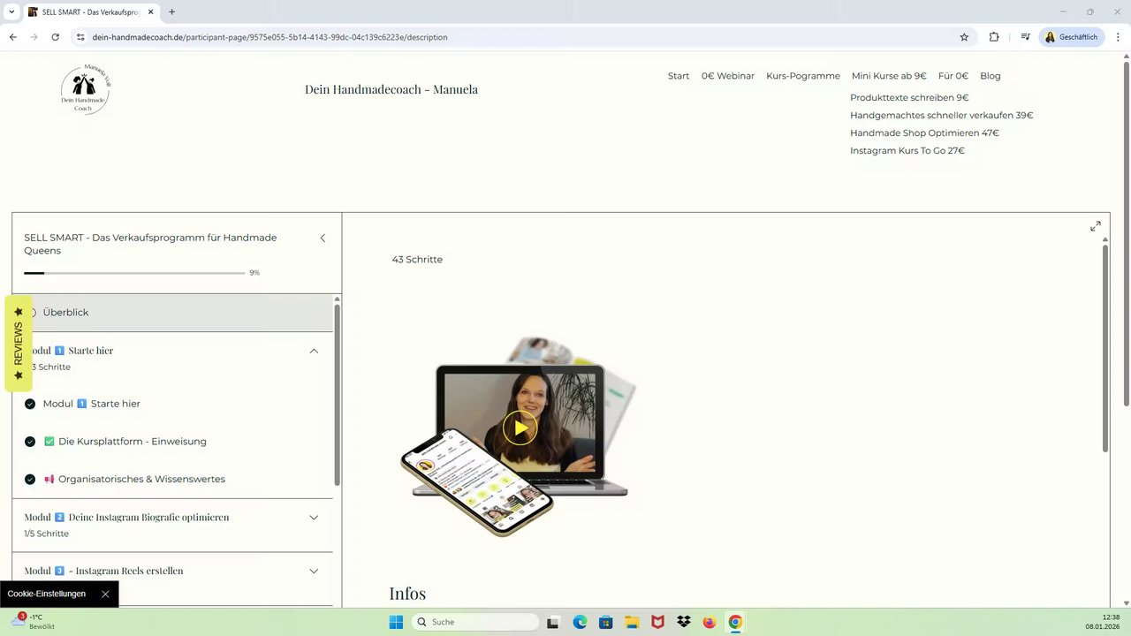
Task: Click the 43 Schritte text
Action: click(417, 260)
